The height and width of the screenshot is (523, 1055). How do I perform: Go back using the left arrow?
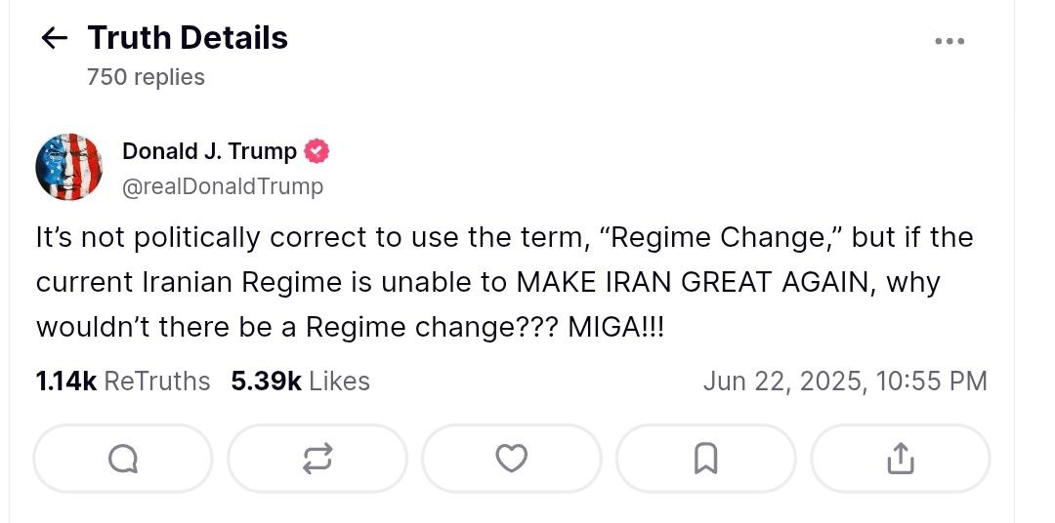pos(54,38)
